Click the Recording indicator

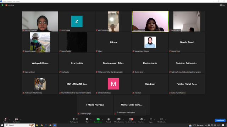(x=10, y=5)
